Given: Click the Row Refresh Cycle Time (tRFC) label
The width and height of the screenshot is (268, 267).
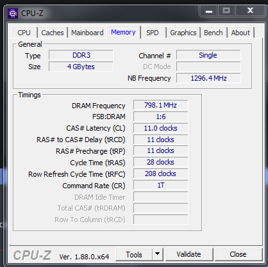Looking at the screenshot, I should click(77, 174).
